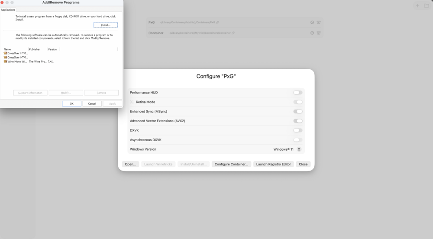The height and width of the screenshot is (239, 433).
Task: Select the Applications tab
Action: click(8, 10)
